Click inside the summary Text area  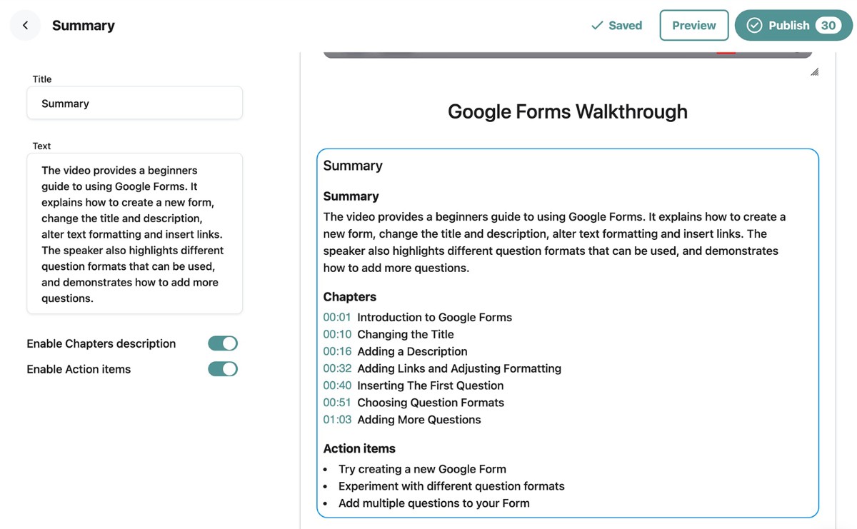[134, 234]
